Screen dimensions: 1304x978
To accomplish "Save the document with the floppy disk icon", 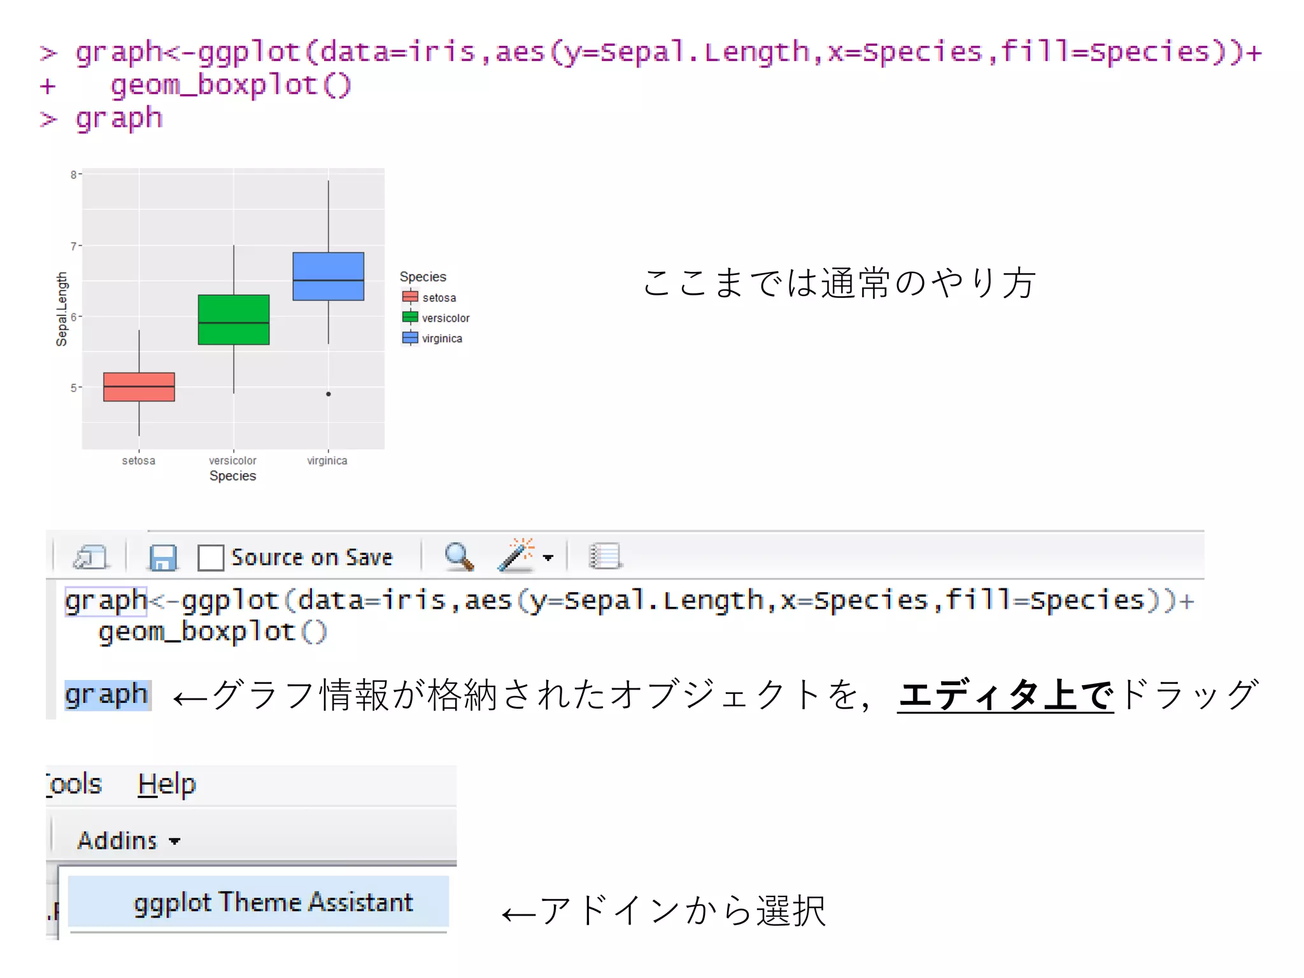I will (x=163, y=557).
